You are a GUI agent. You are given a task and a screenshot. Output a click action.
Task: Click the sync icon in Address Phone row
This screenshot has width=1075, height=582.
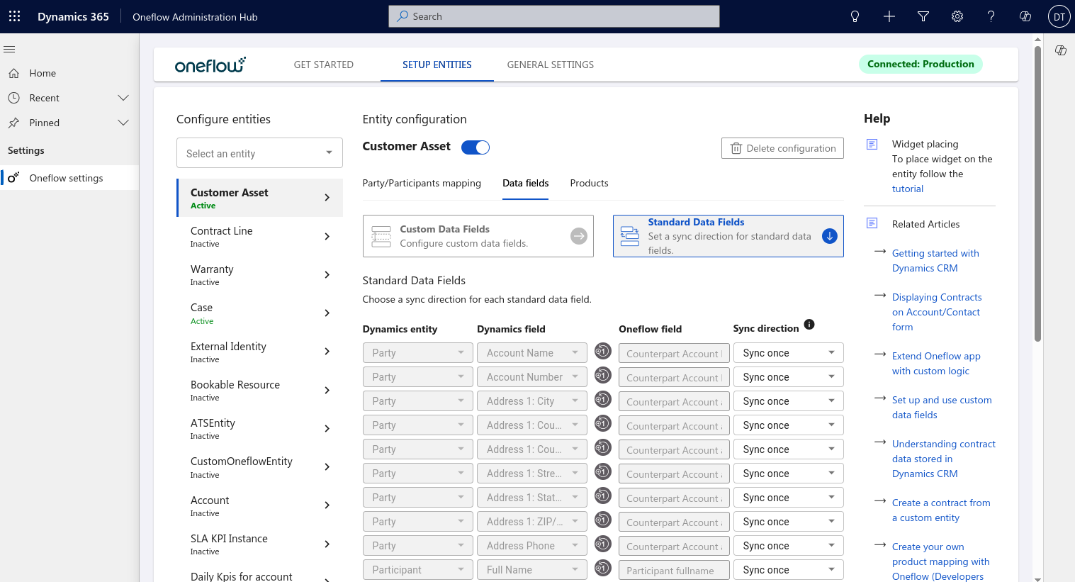coord(602,544)
